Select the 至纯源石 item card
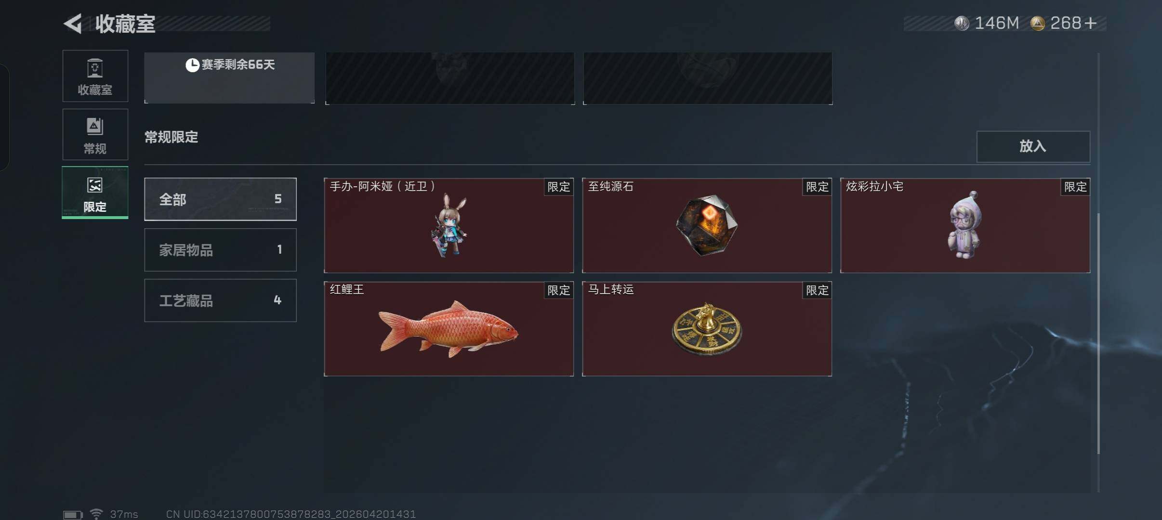The image size is (1162, 520). (x=707, y=225)
